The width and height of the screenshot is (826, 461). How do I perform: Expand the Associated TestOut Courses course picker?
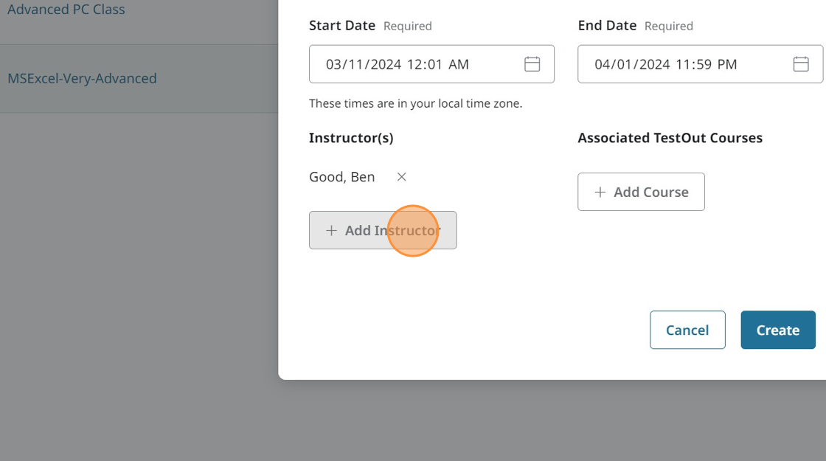click(x=641, y=192)
